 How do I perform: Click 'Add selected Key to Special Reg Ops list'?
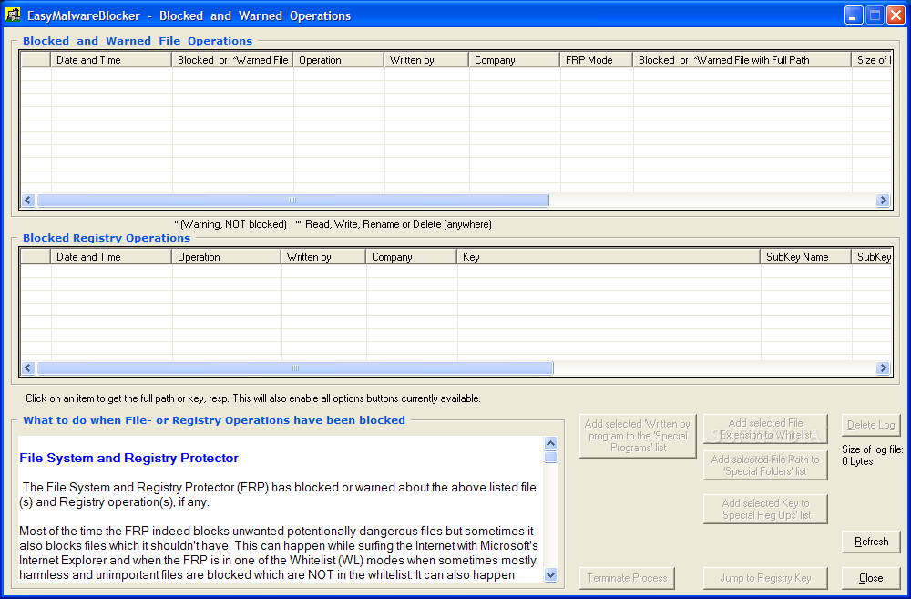[x=766, y=509]
